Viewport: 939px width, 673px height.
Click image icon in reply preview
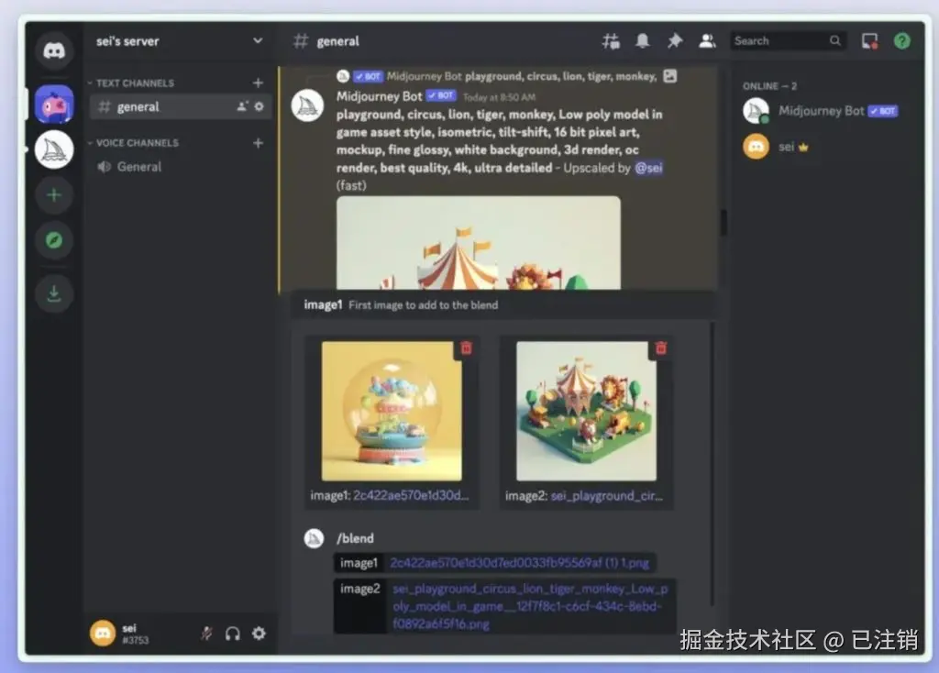(670, 76)
